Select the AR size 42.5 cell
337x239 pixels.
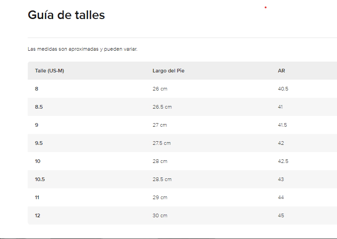click(283, 161)
